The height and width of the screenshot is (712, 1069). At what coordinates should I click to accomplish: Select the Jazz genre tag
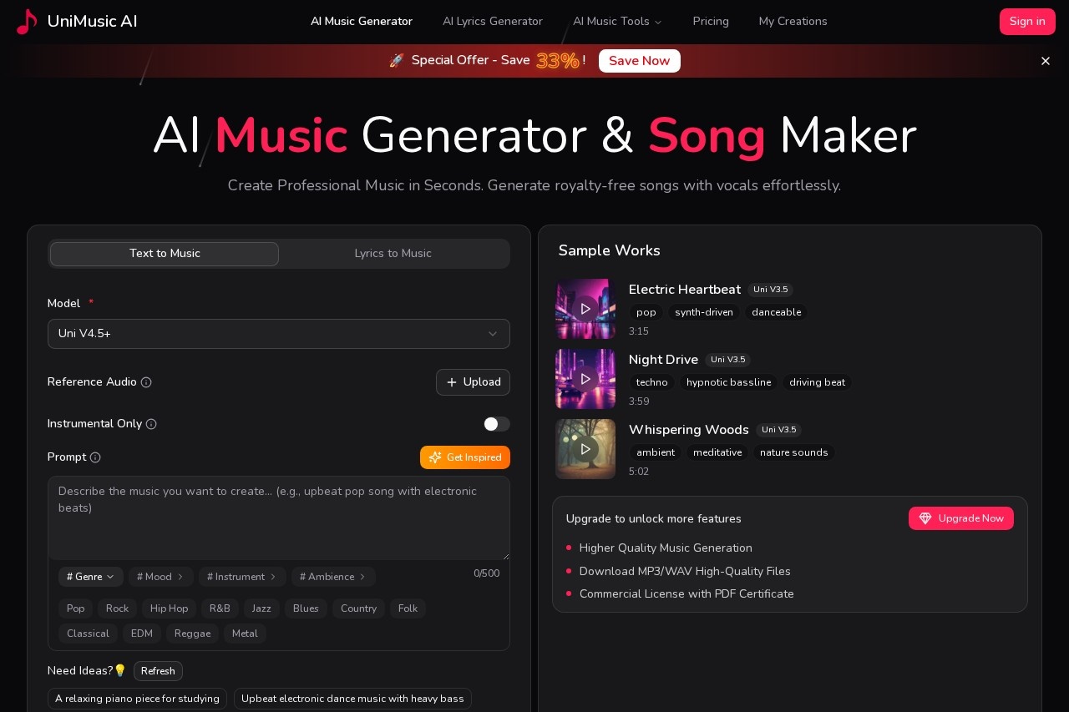coord(261,608)
